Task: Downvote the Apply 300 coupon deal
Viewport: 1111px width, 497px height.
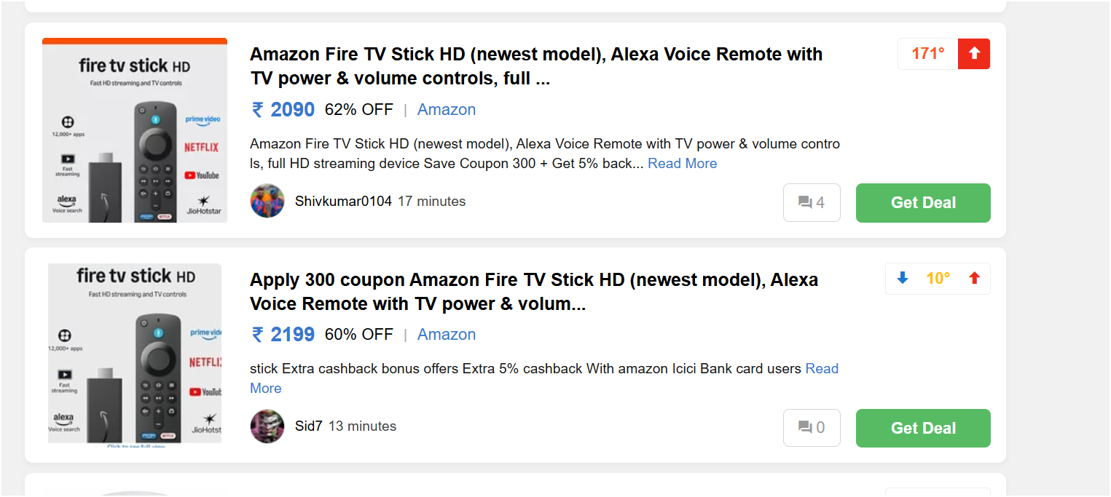Action: [x=903, y=278]
